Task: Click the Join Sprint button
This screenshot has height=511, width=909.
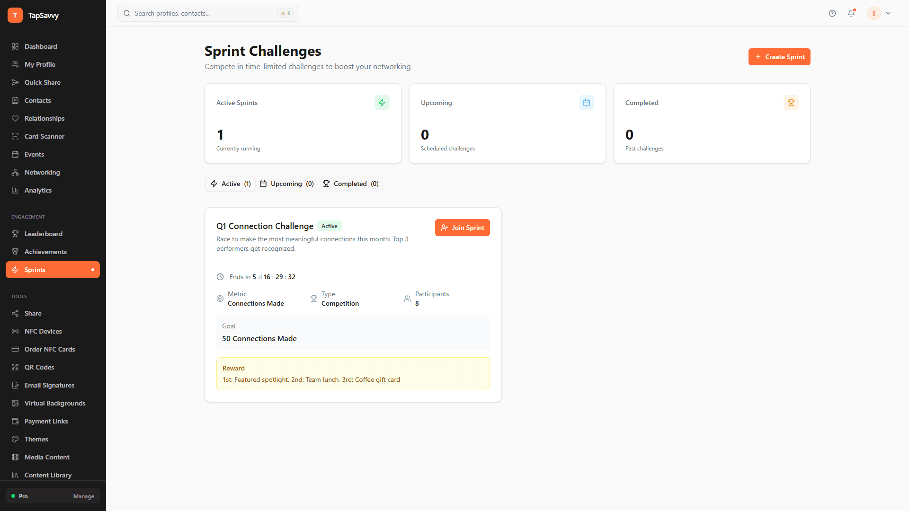Action: click(463, 228)
